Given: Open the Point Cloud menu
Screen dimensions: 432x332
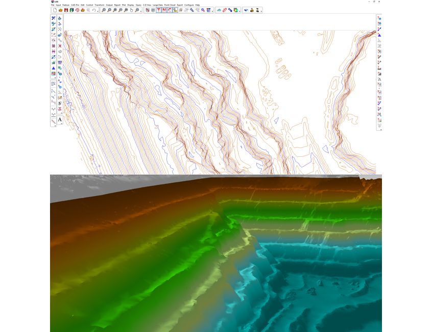Looking at the screenshot, I should tap(170, 5).
